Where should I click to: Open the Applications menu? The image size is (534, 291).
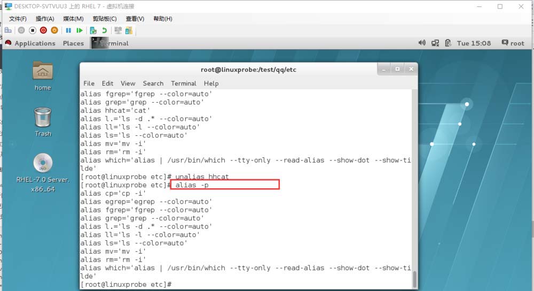pos(35,43)
